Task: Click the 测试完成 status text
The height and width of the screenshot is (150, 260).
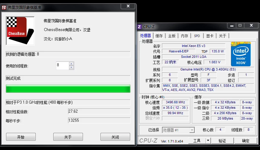Action: [x=13, y=78]
